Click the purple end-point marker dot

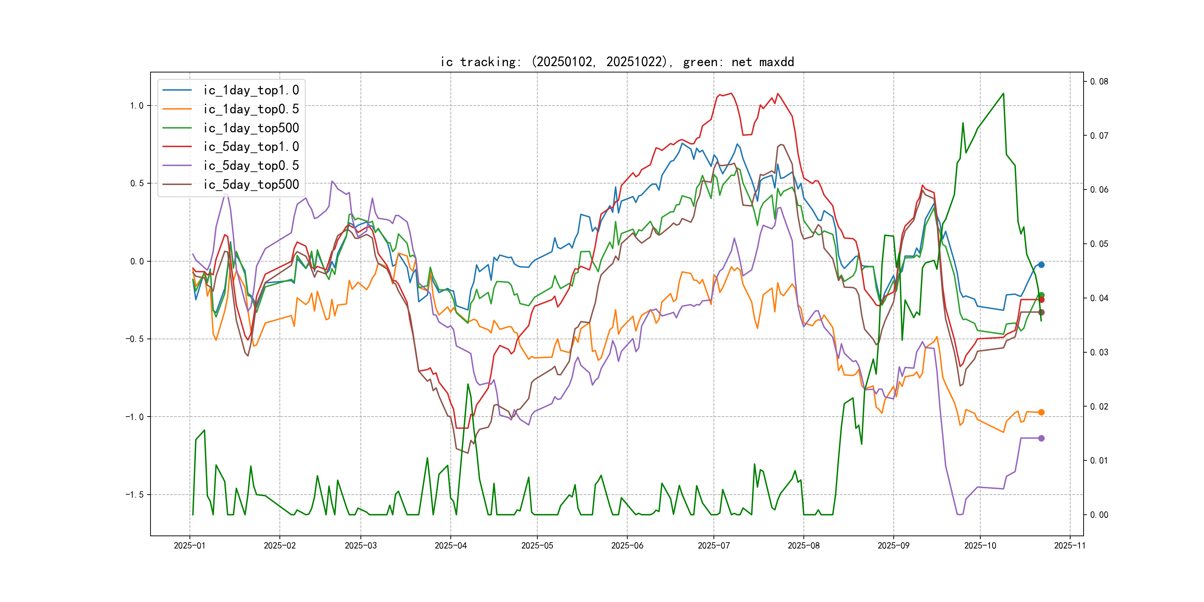pos(1041,438)
